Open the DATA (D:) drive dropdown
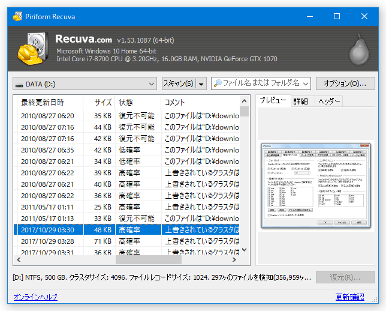Viewport: 386px width, 311px height. coord(85,83)
